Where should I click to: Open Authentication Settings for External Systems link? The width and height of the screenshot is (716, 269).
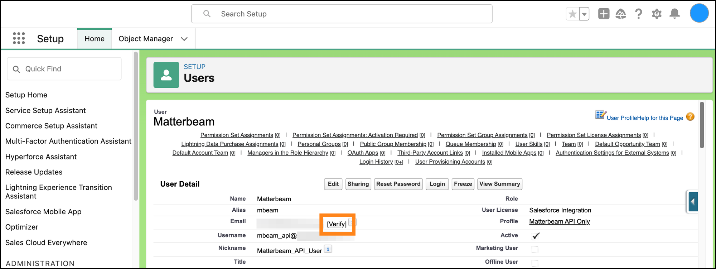(x=612, y=153)
